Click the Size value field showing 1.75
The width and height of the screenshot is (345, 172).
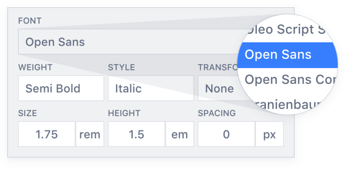47,134
